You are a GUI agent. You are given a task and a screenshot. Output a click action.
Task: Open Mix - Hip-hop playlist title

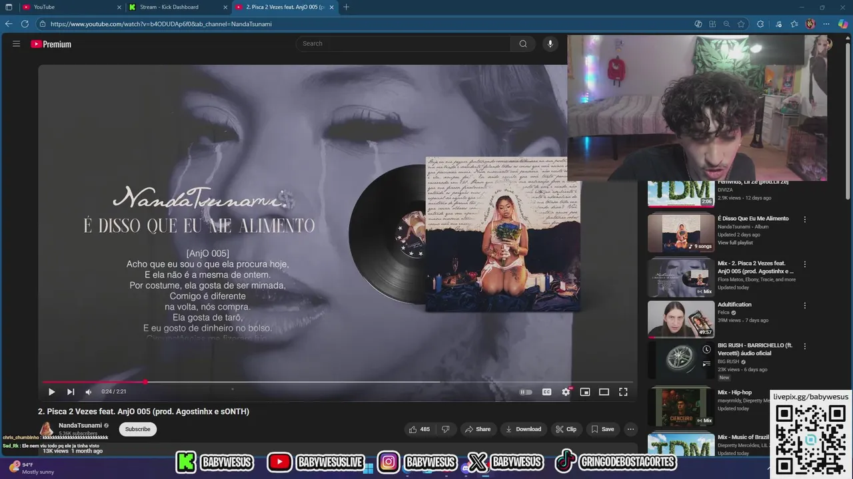(734, 393)
